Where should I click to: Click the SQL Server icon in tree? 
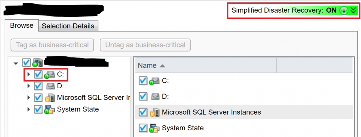[x=49, y=98]
